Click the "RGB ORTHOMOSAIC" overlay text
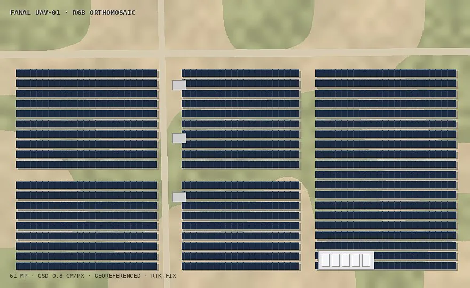Viewport: 470px width, 288px height. point(104,13)
